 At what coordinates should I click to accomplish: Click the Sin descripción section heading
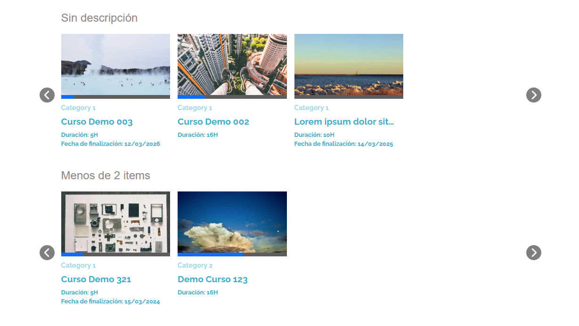point(99,18)
